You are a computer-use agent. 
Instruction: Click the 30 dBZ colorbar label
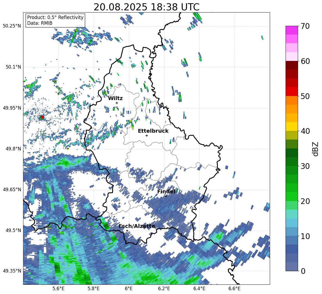click(x=305, y=166)
